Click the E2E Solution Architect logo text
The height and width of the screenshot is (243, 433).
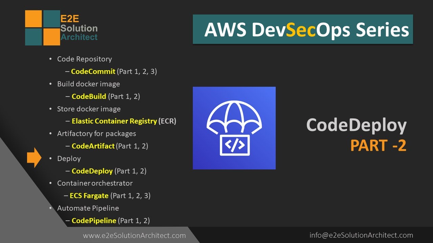[x=79, y=28]
